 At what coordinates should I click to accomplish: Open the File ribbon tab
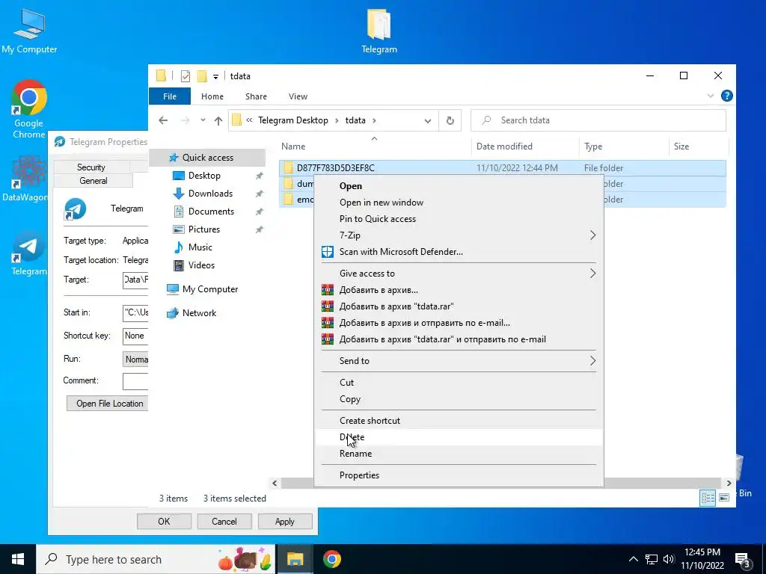point(170,96)
